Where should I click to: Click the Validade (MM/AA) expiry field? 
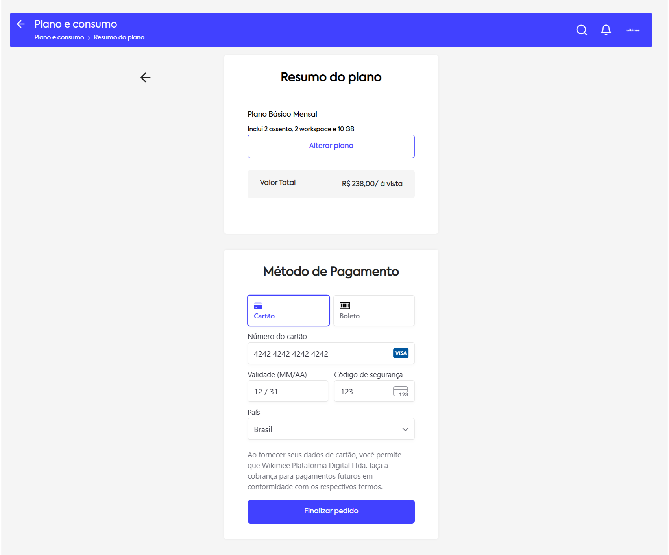287,391
